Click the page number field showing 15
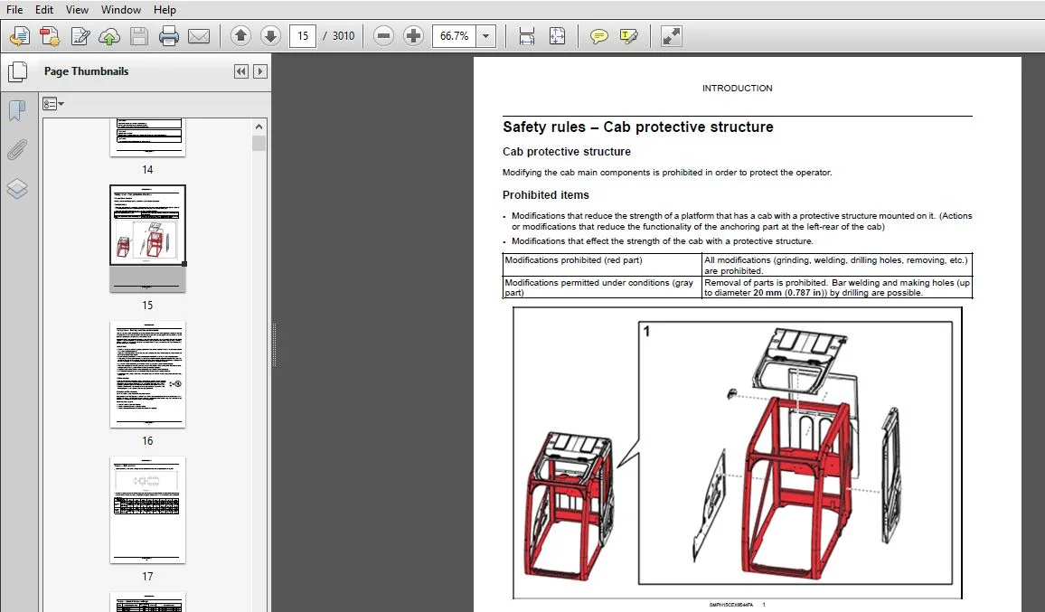 [x=303, y=36]
